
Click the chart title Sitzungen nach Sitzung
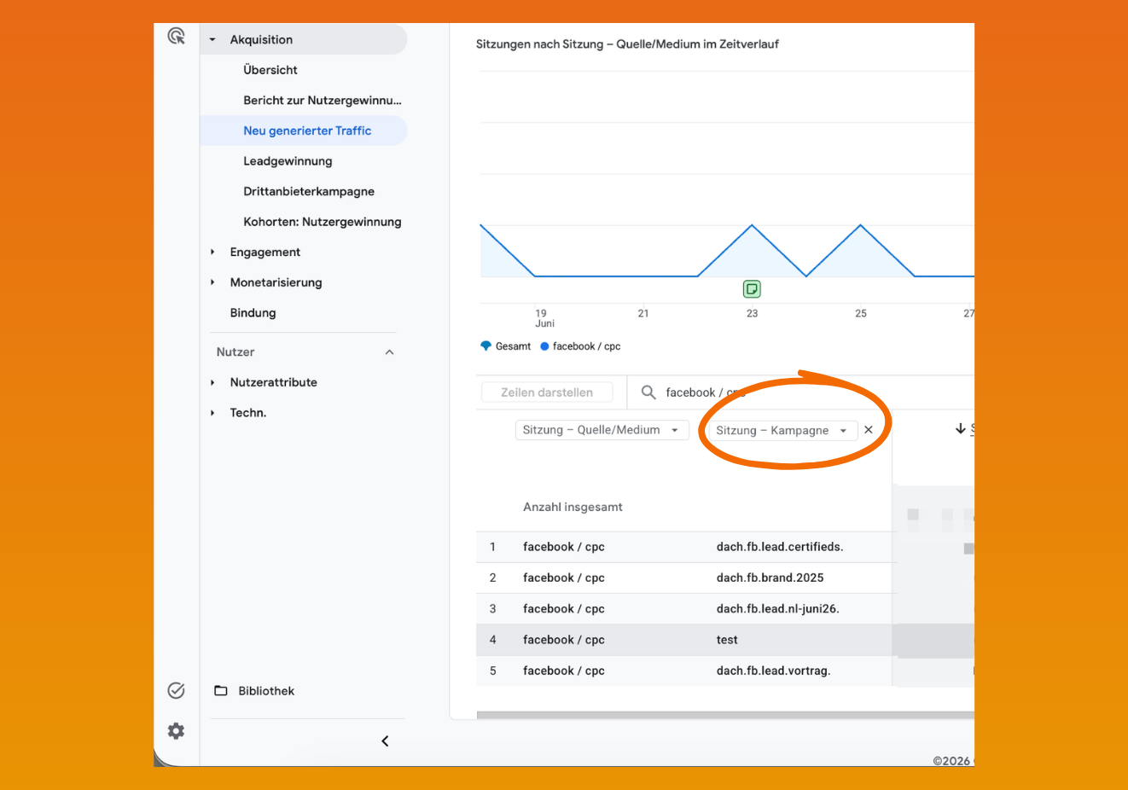pos(627,44)
